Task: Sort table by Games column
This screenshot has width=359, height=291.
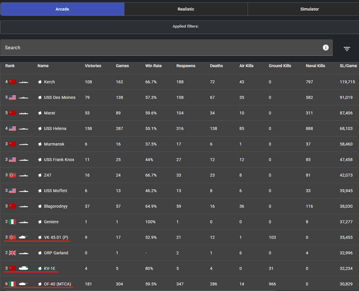Action: (x=122, y=66)
